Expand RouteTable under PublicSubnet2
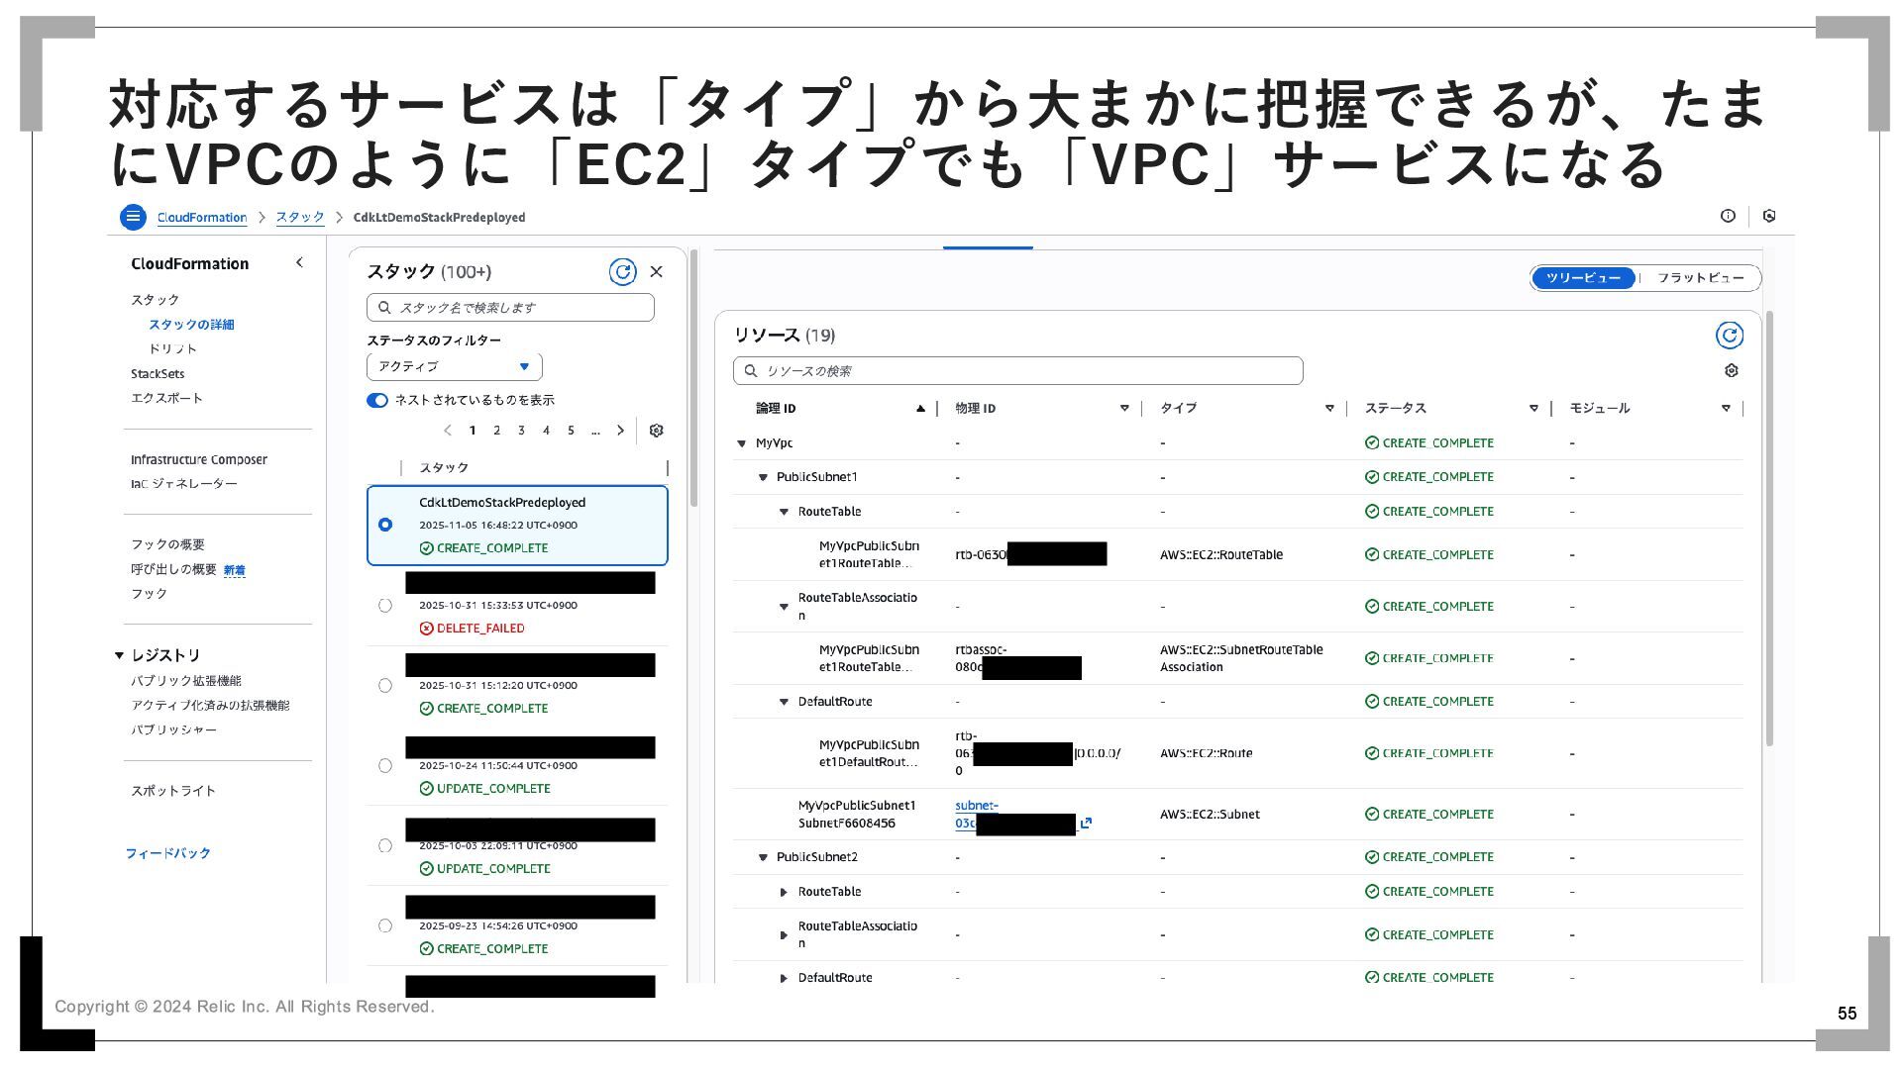The width and height of the screenshot is (1902, 1069). coord(784,892)
